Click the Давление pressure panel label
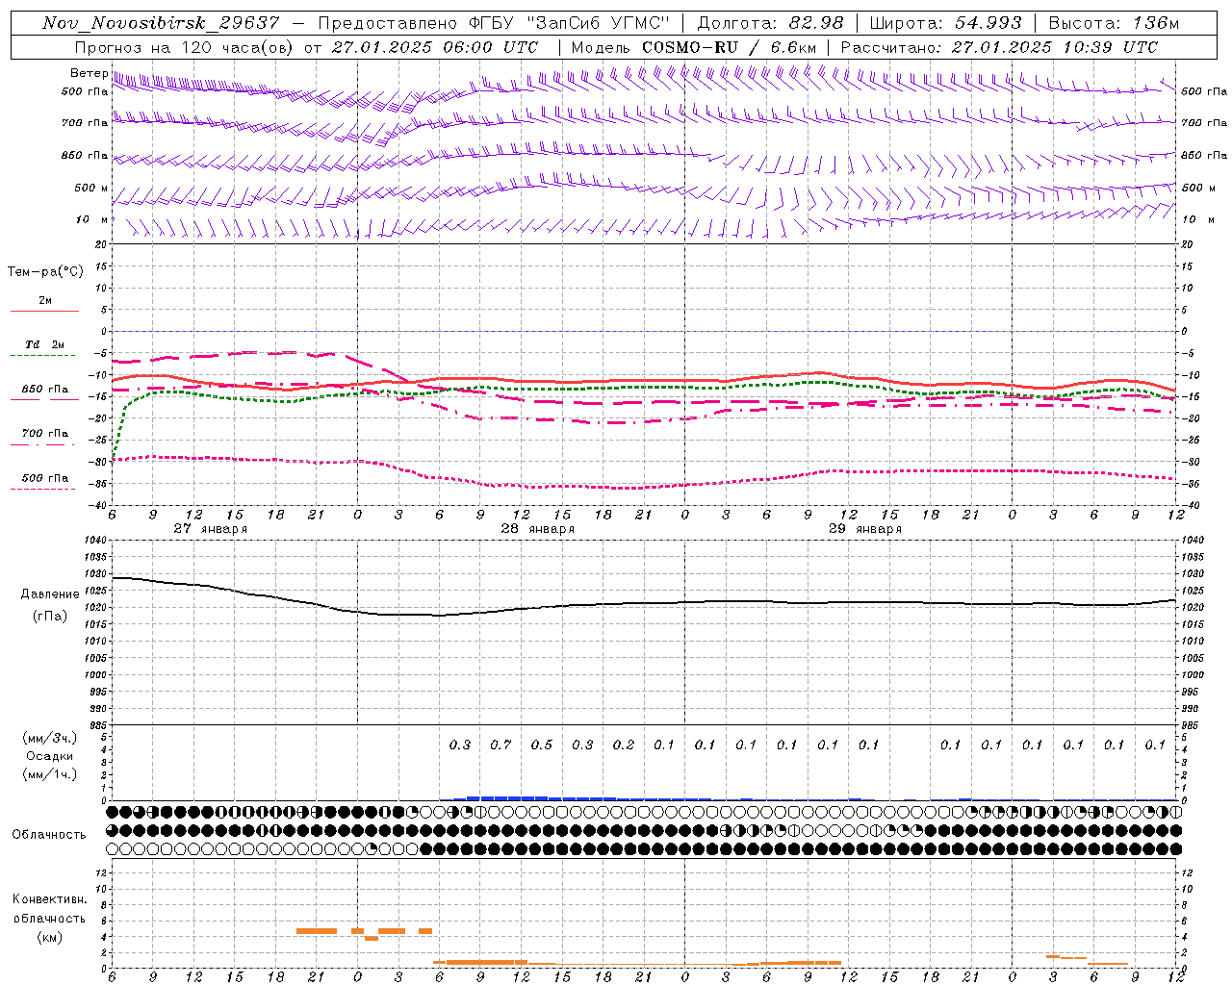1232x985 pixels. coord(49,594)
